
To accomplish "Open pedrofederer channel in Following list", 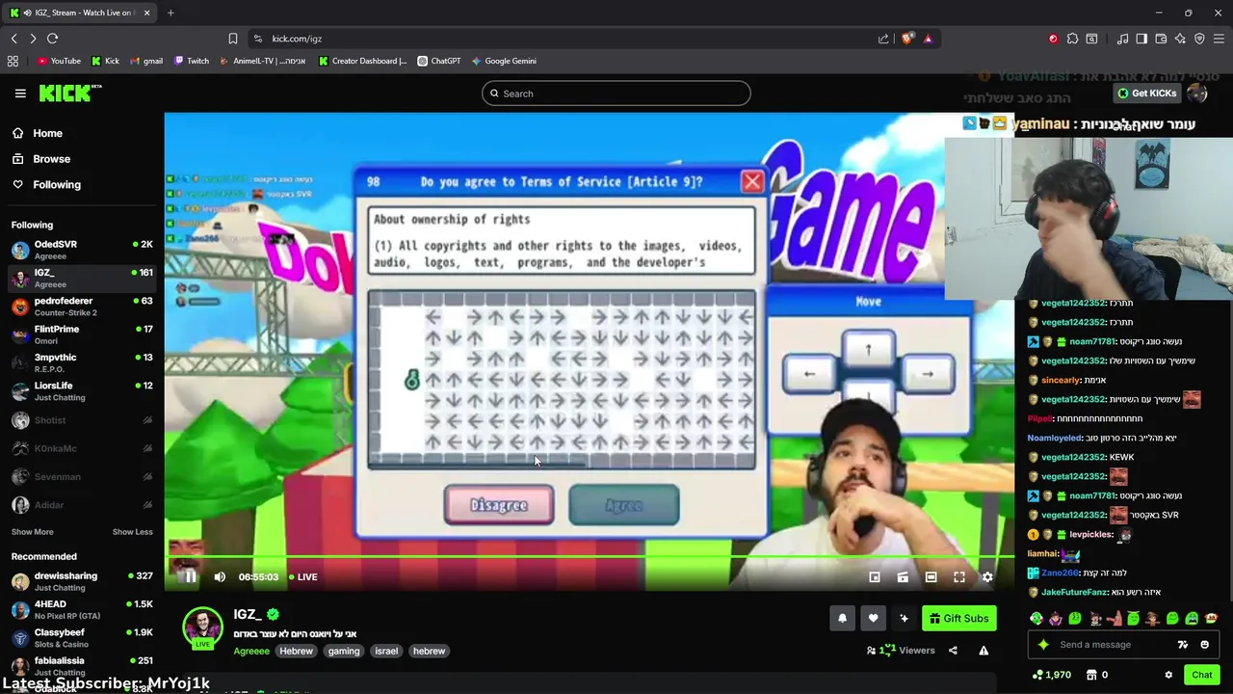I will click(82, 307).
